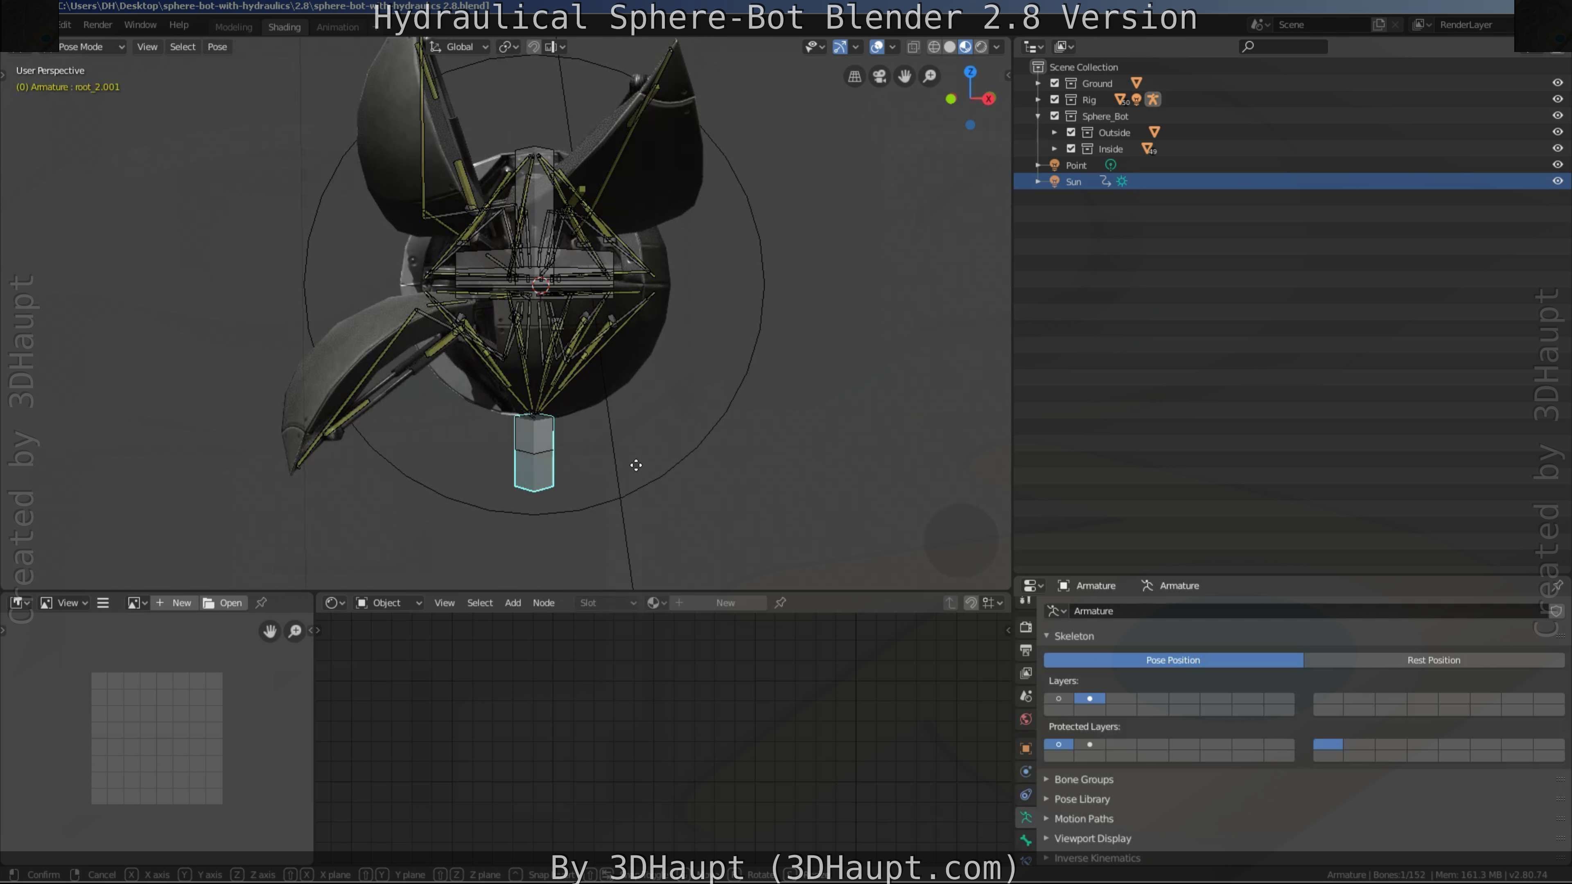Toggle snapping in node editor header

(x=970, y=603)
